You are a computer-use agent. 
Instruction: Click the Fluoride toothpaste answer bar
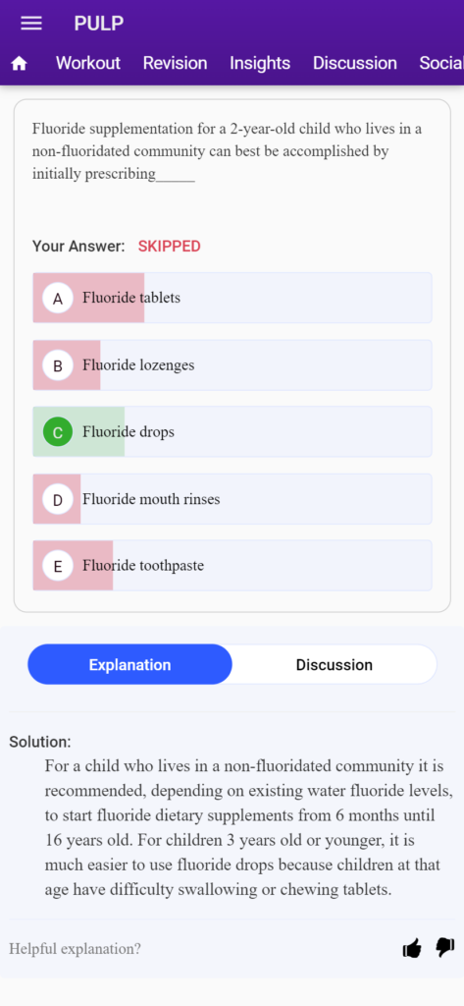[232, 566]
